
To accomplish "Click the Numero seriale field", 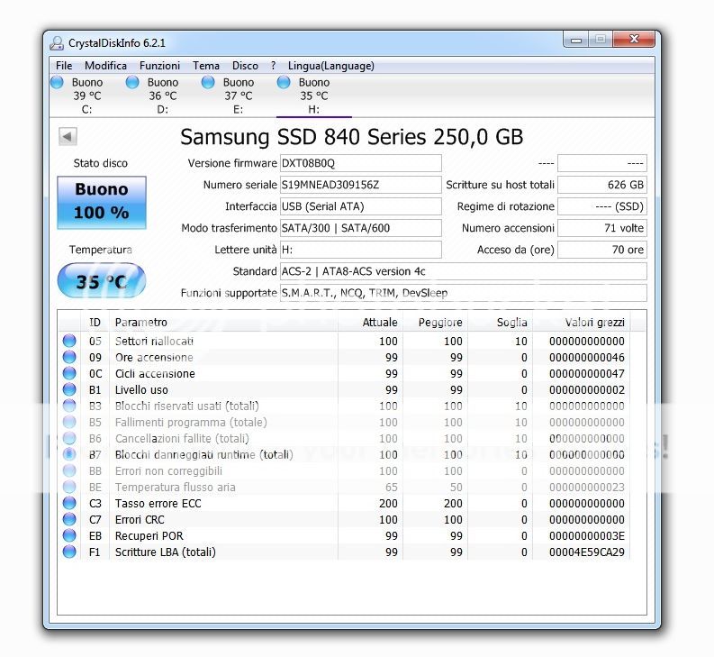I will [x=360, y=185].
